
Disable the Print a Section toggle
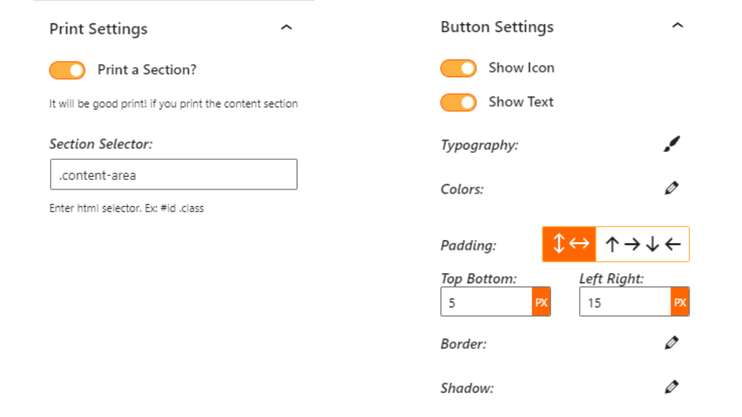tap(67, 70)
